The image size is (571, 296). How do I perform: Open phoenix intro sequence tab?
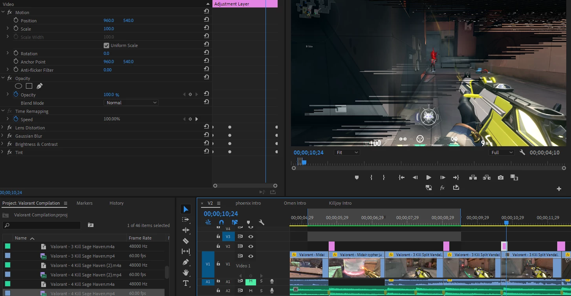pyautogui.click(x=248, y=203)
